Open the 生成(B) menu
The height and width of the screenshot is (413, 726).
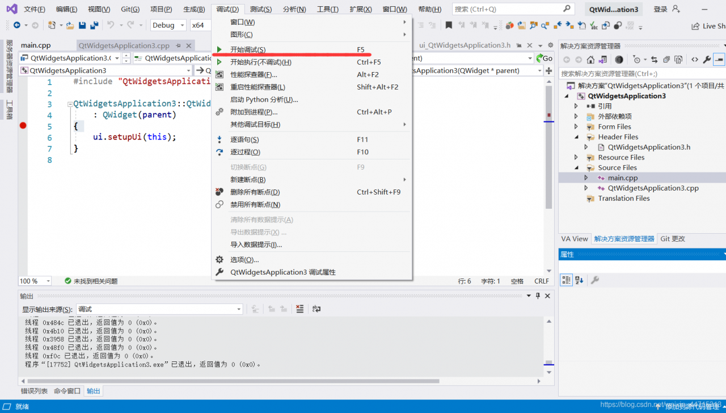click(194, 9)
